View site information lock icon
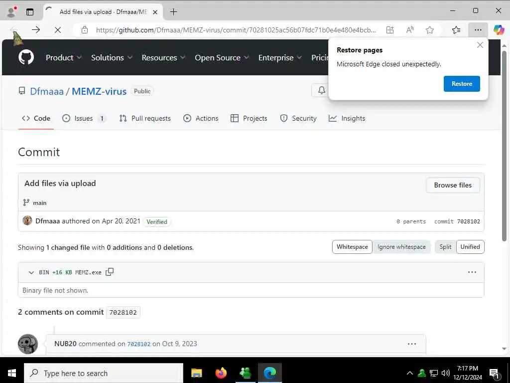Viewport: 510px width, 383px height. click(85, 30)
